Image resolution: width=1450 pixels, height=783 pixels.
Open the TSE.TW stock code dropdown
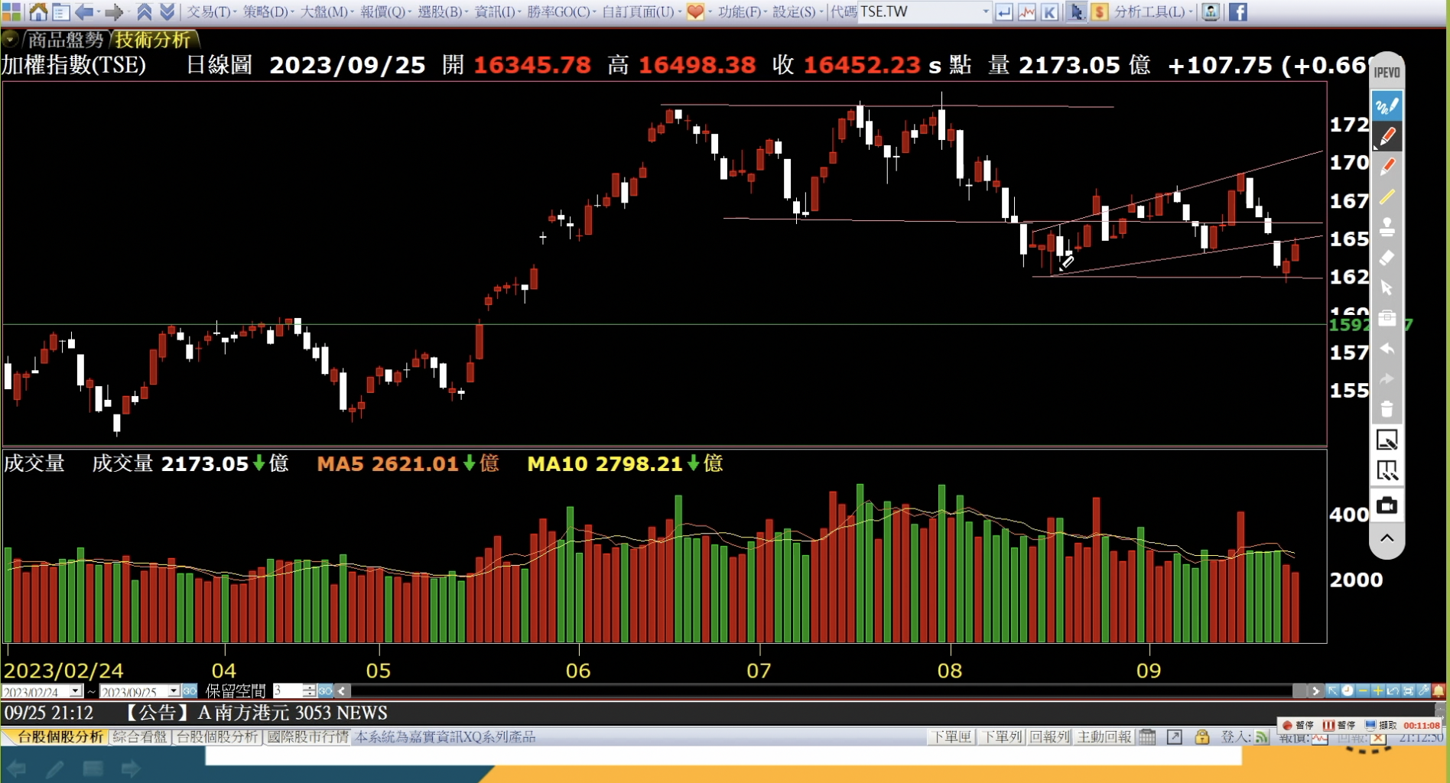coord(985,11)
